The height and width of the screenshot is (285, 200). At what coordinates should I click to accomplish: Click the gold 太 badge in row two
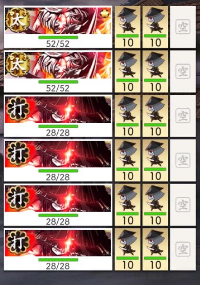(x=18, y=64)
